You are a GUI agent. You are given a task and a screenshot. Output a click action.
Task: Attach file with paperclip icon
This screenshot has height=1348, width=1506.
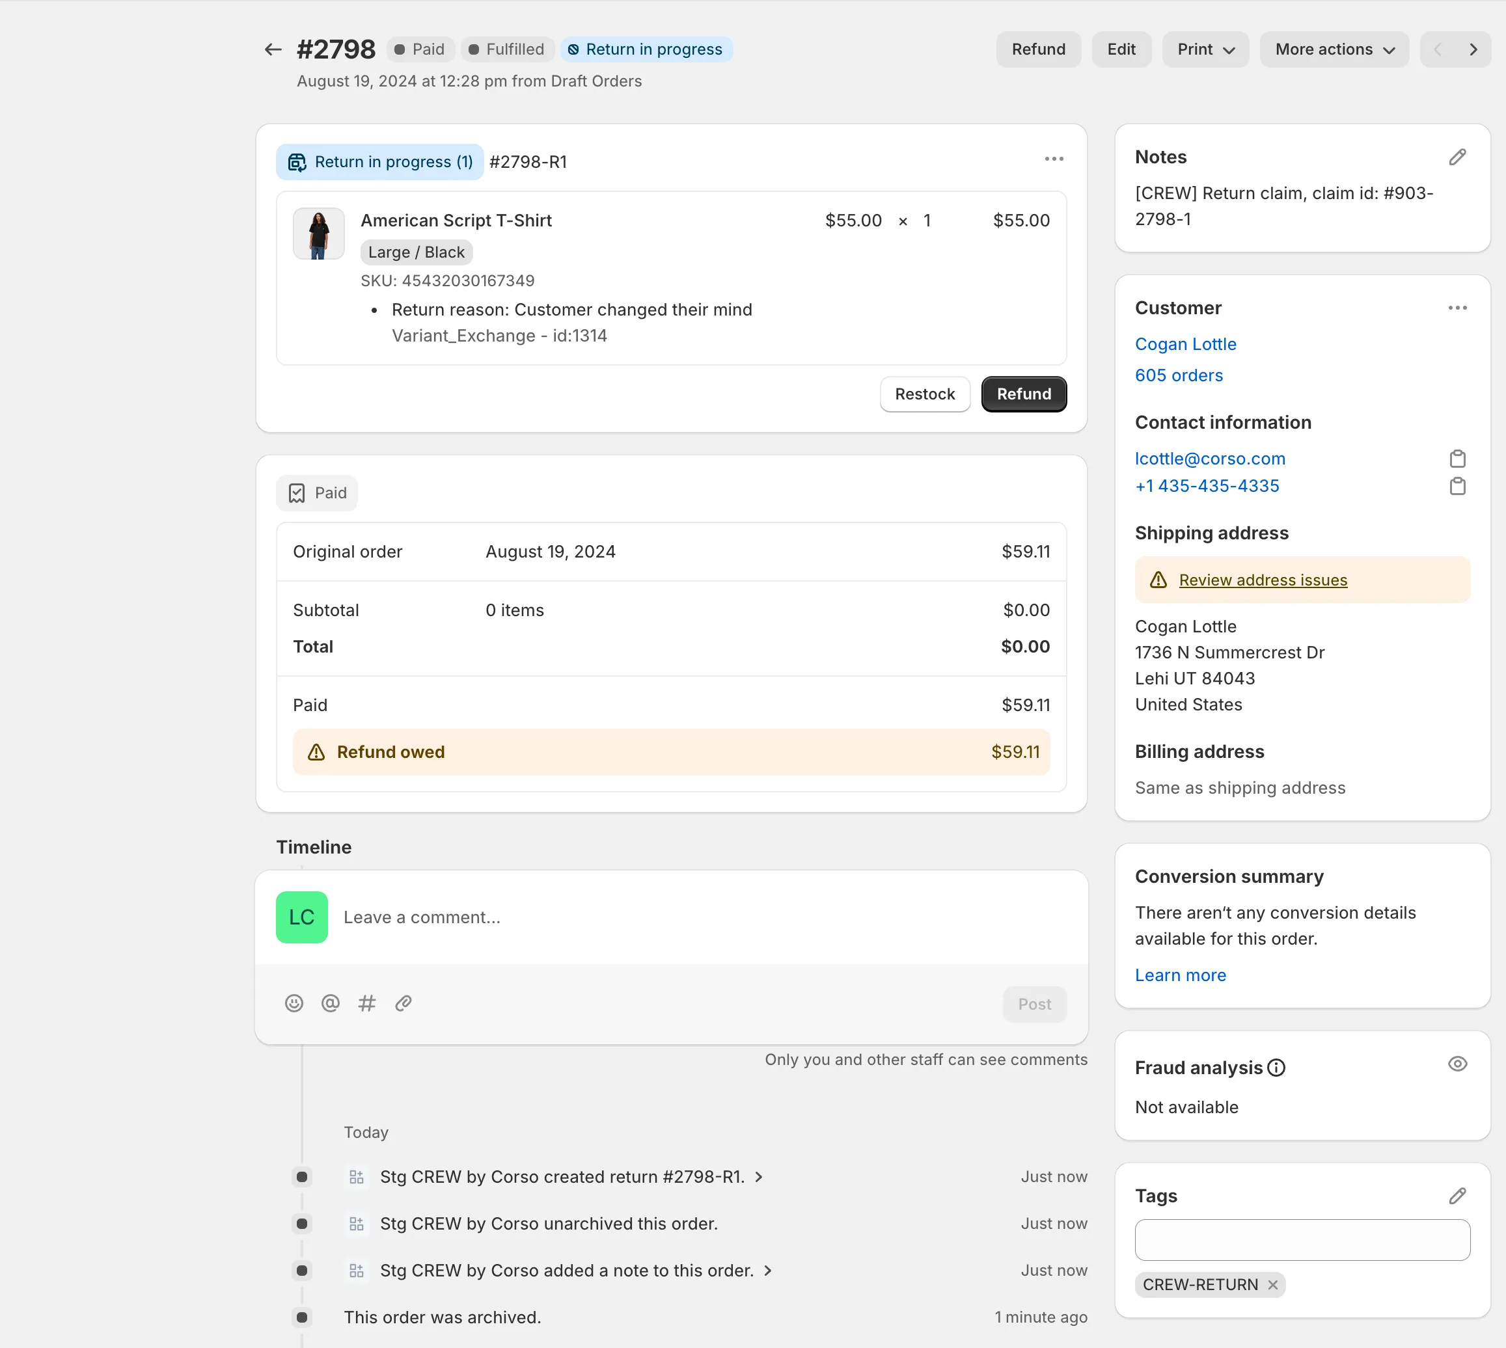[x=403, y=1003]
